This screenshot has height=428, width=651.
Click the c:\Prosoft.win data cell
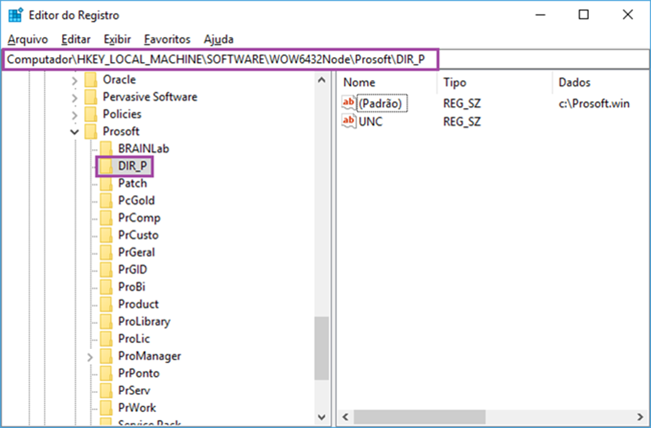point(594,103)
